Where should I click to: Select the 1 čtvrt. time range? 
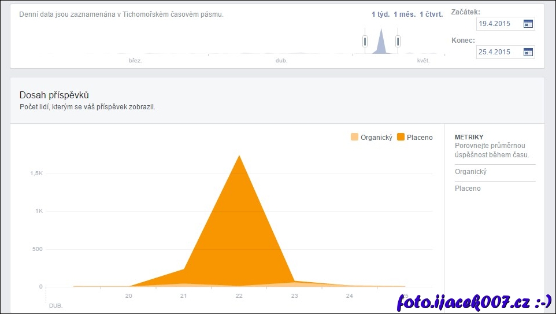(431, 14)
